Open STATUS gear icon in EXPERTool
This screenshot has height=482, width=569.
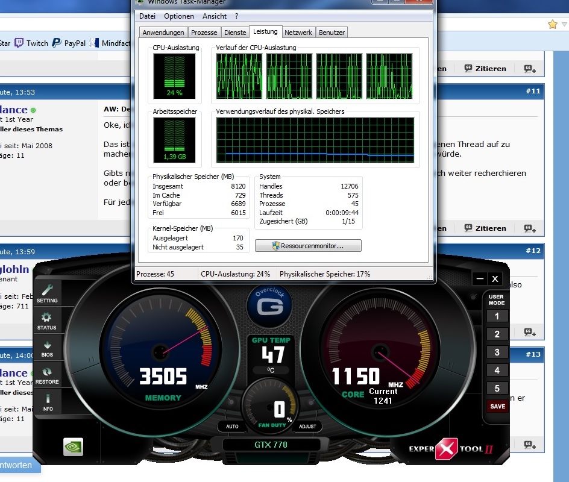coord(47,321)
